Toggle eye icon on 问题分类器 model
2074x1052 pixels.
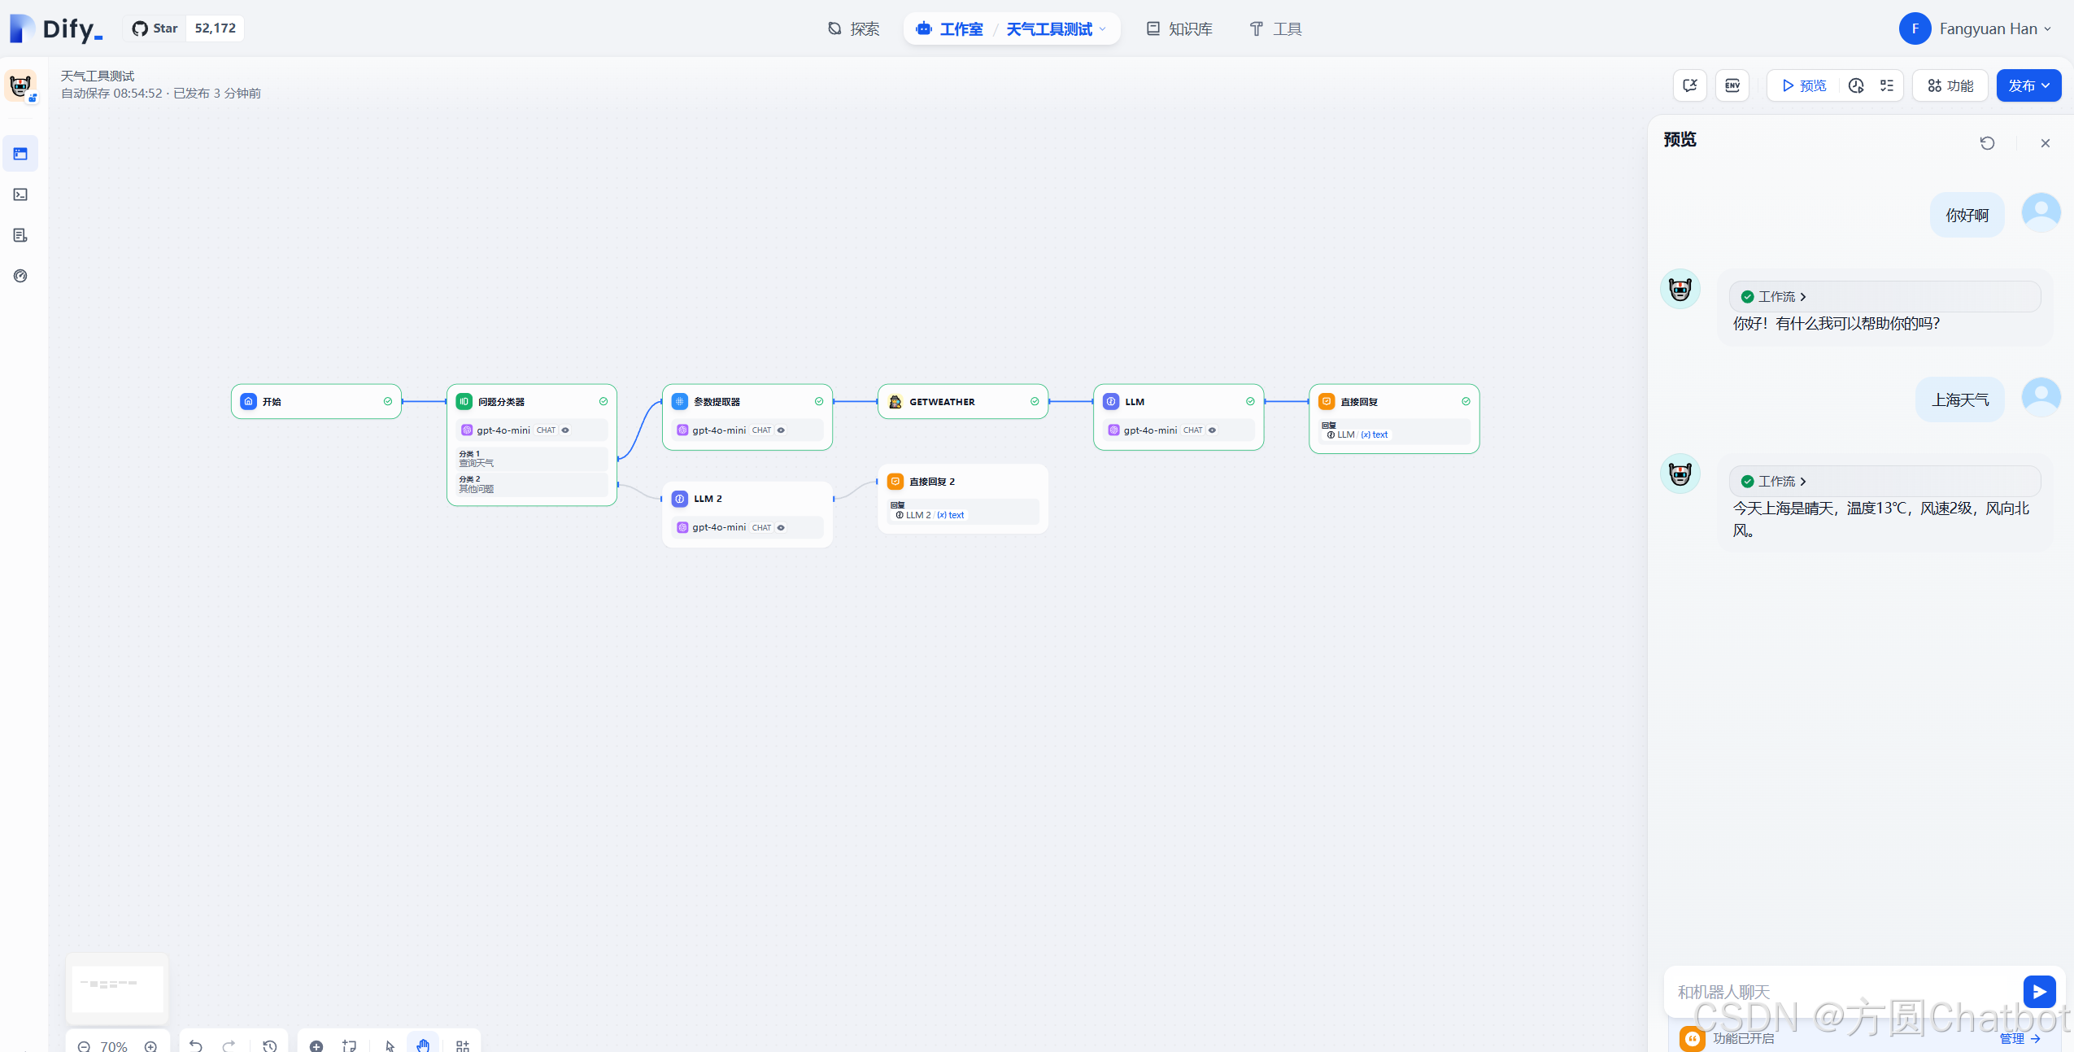[x=565, y=430]
